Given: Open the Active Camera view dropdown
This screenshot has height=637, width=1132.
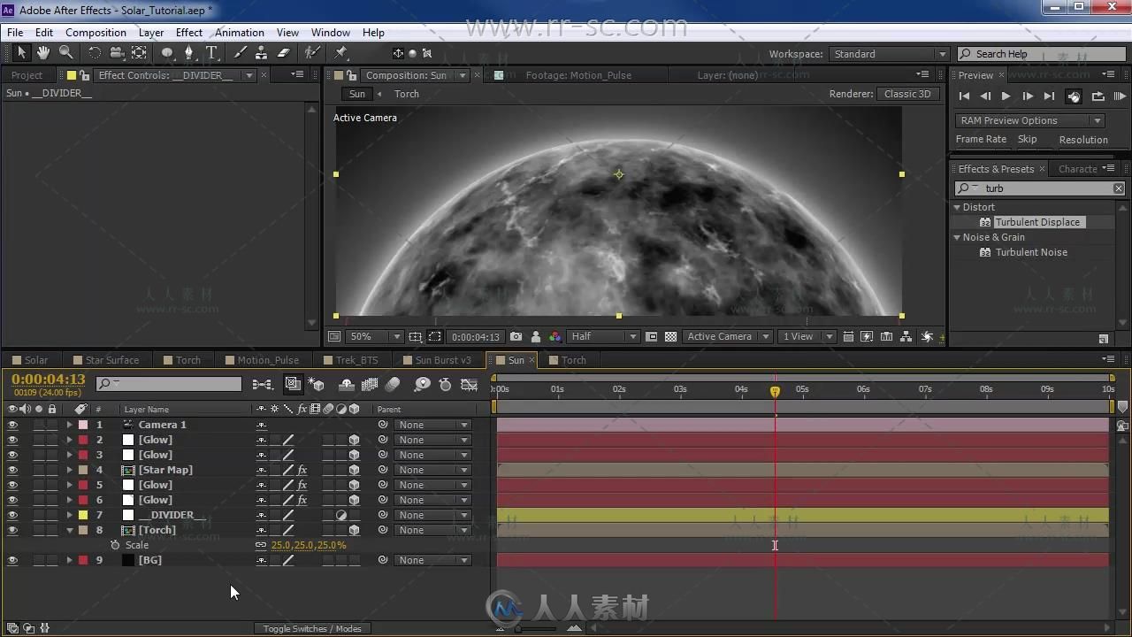Looking at the screenshot, I should click(x=727, y=336).
